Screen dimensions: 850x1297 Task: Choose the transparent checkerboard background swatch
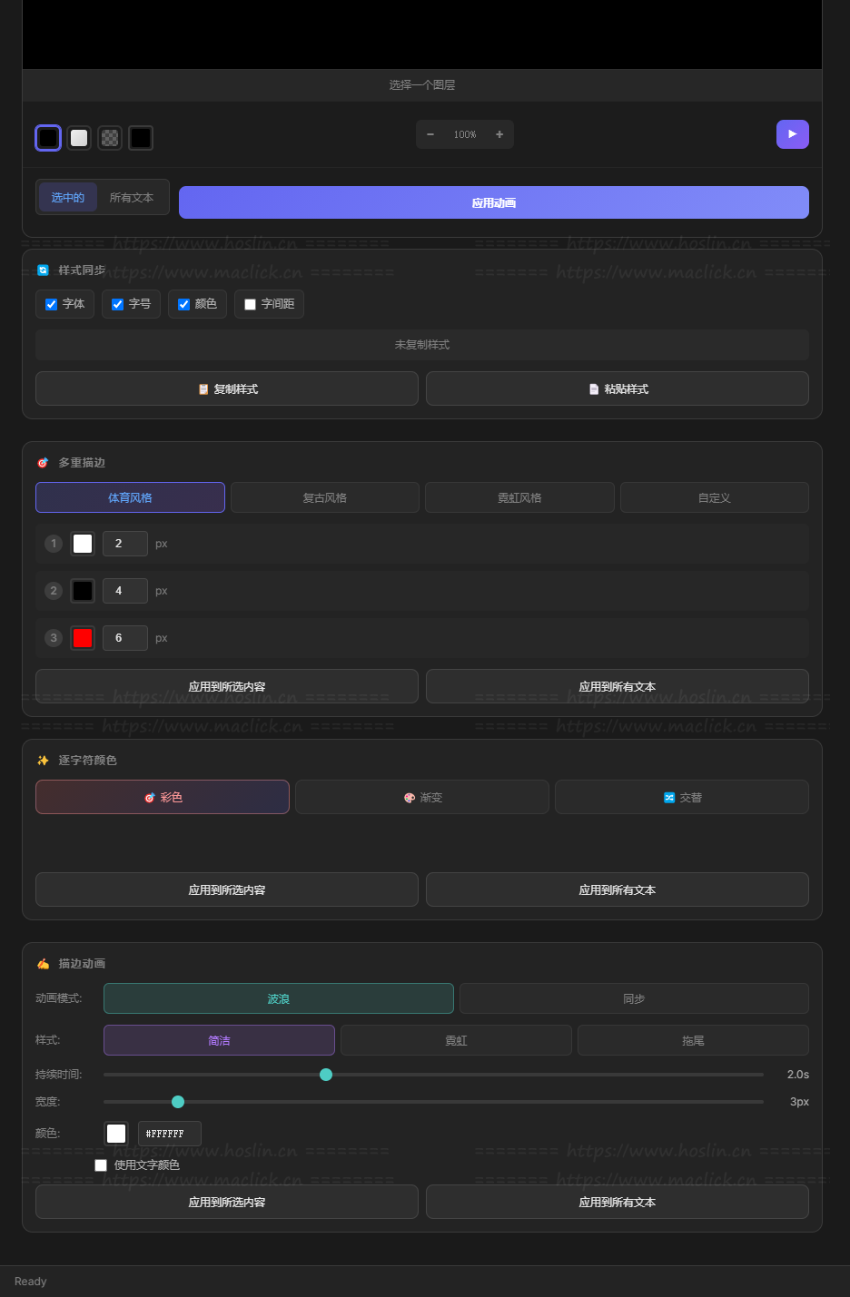pyautogui.click(x=110, y=138)
